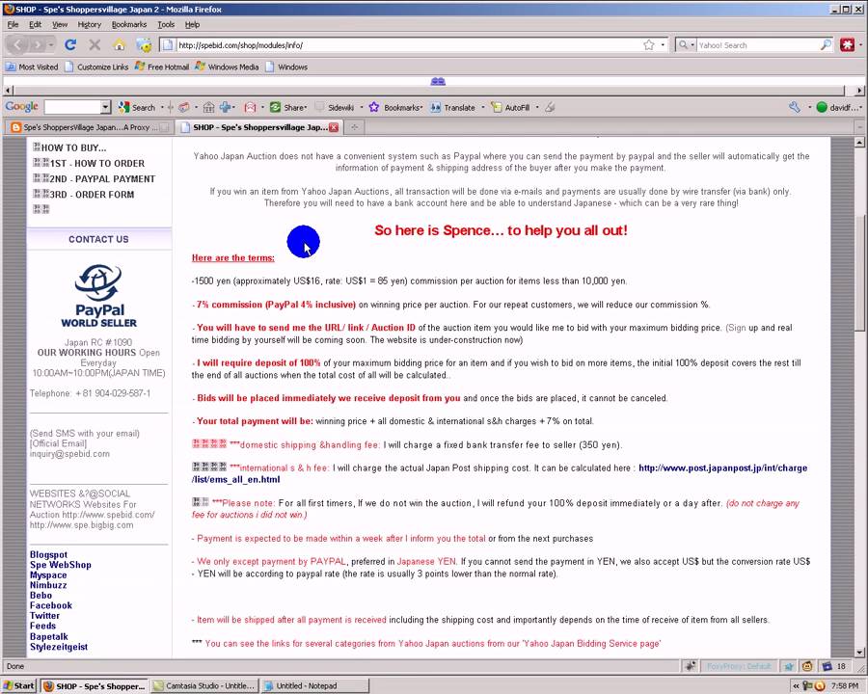
Task: Click the CONTACT US sidebar heading
Action: (98, 239)
